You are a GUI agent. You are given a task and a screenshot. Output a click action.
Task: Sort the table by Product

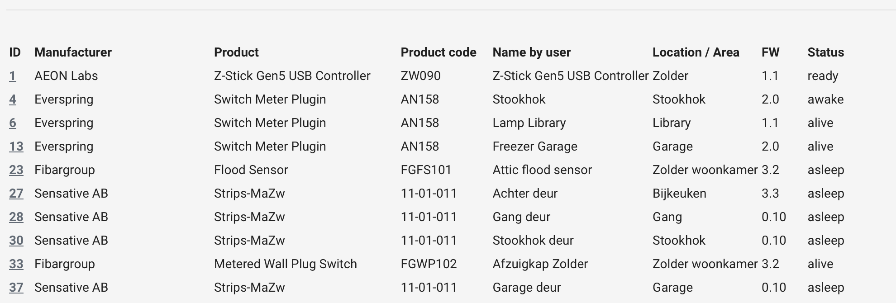[236, 52]
